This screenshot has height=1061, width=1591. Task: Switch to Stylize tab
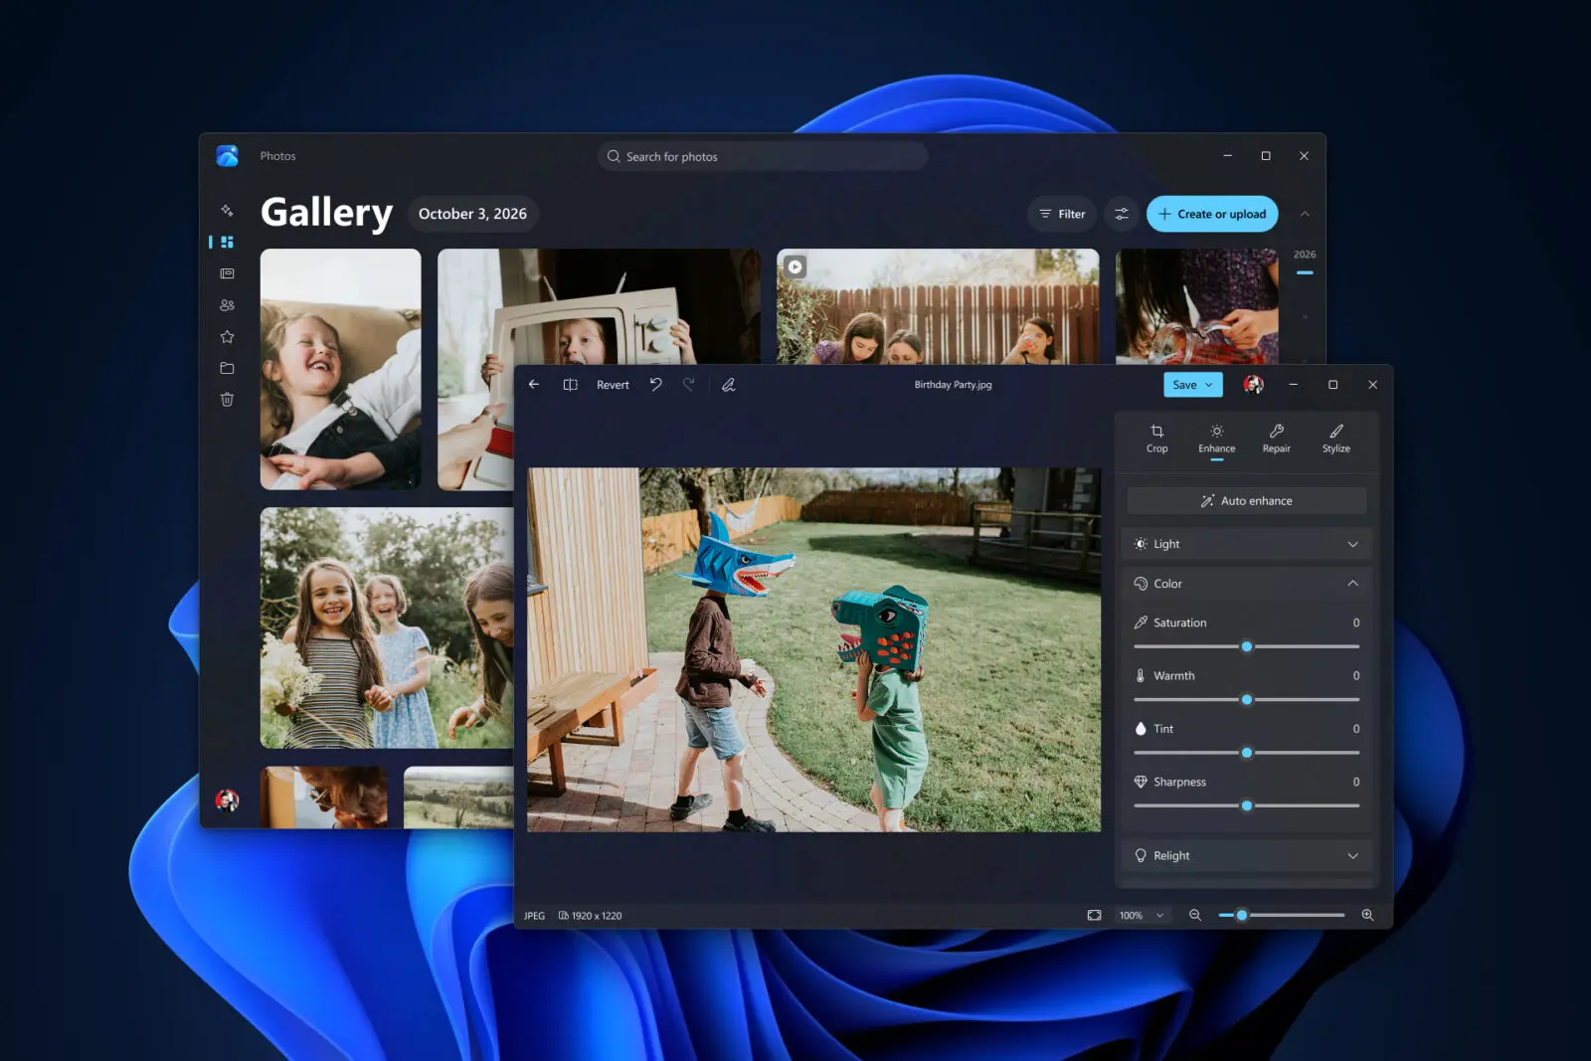[x=1336, y=439]
